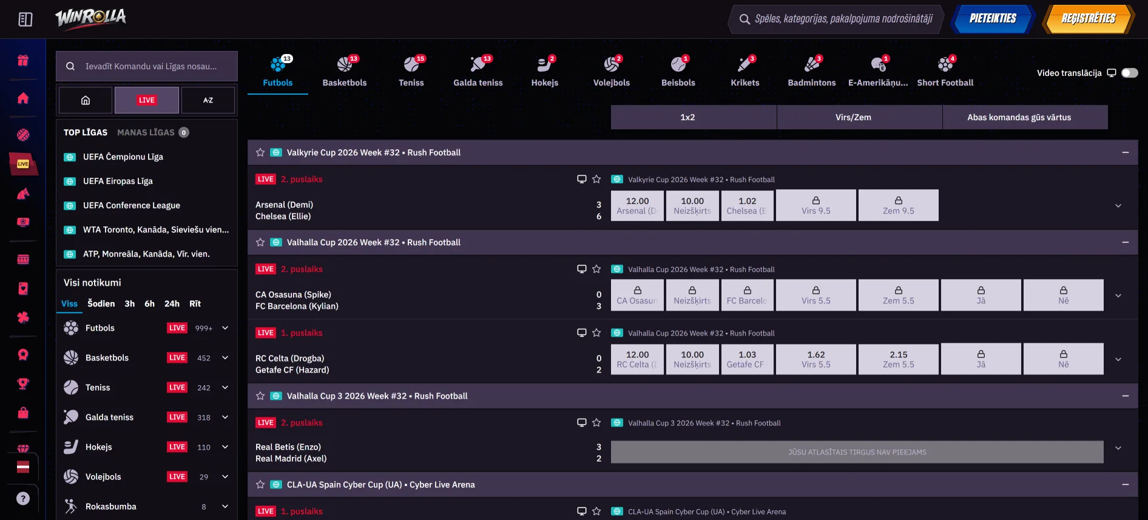Favorite the Valkyrie Cup league star

click(x=260, y=152)
